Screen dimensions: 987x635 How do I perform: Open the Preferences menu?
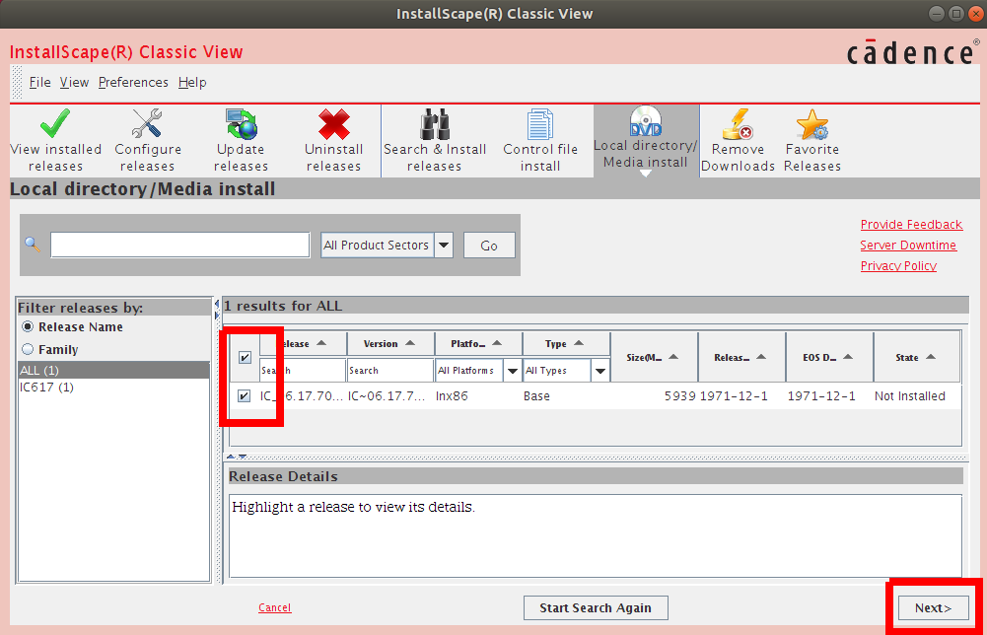[133, 82]
